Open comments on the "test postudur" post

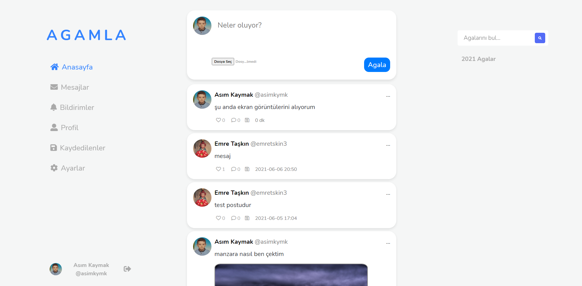(x=234, y=218)
